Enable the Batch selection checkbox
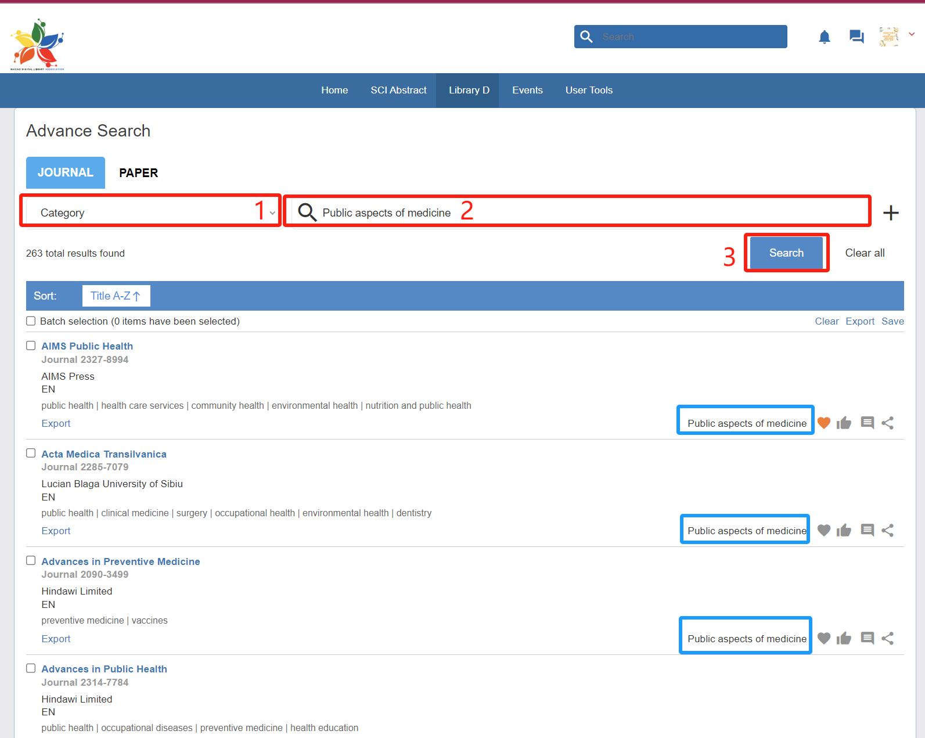This screenshot has height=738, width=925. coord(31,321)
